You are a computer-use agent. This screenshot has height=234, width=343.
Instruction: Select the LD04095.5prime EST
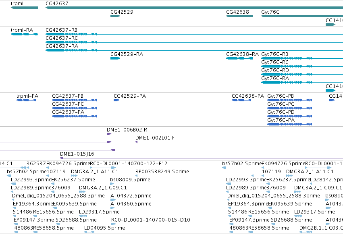coord(89,232)
